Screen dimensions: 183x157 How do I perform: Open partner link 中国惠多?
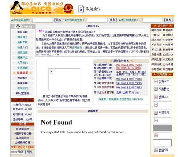pyautogui.click(x=168, y=69)
